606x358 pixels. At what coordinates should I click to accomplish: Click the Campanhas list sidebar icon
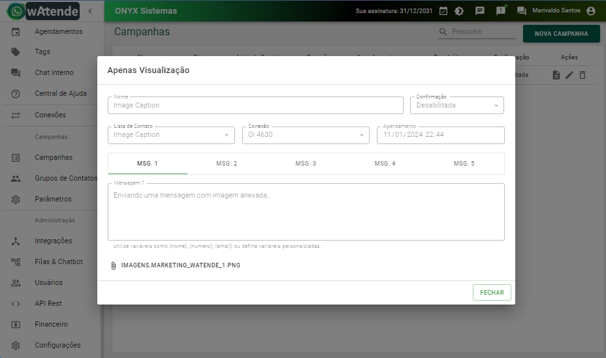click(16, 158)
